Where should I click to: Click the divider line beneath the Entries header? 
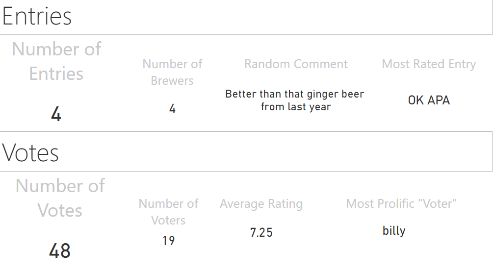click(x=246, y=35)
